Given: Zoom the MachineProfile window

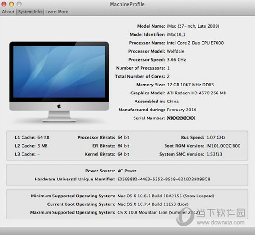Looking at the screenshot, I should point(19,4).
